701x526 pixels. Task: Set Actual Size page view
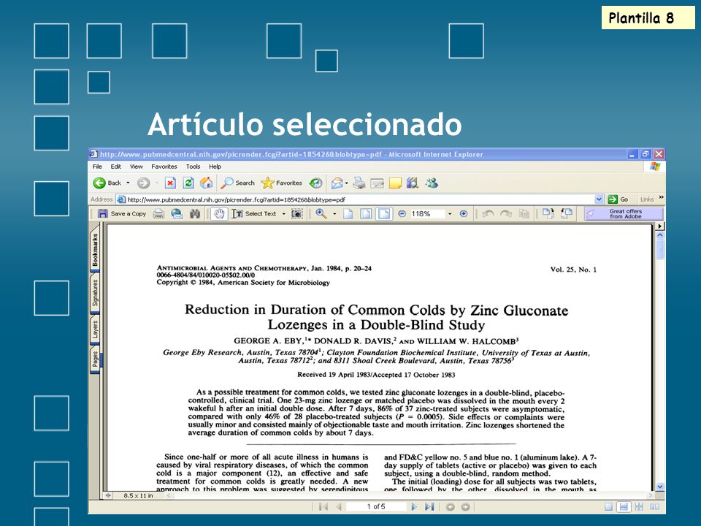point(348,214)
